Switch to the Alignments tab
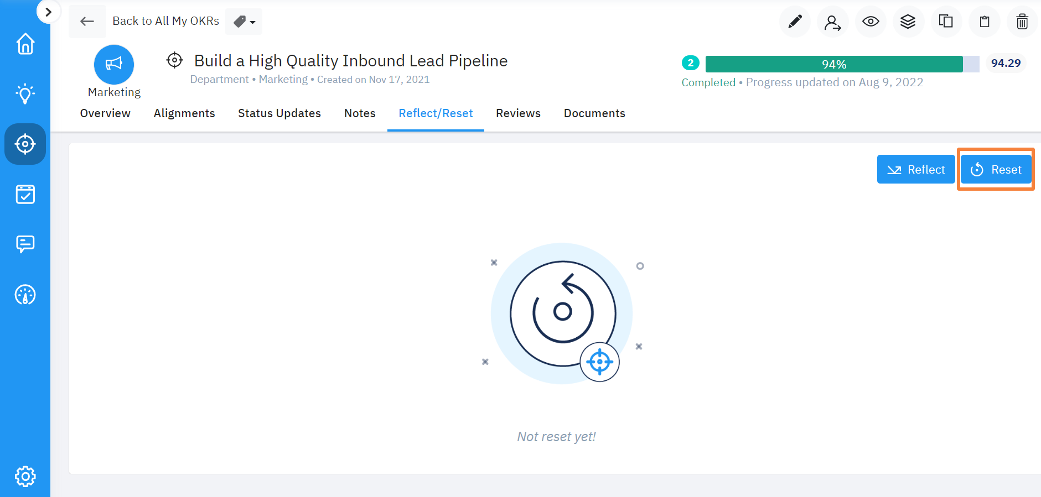The image size is (1041, 497). (x=184, y=113)
